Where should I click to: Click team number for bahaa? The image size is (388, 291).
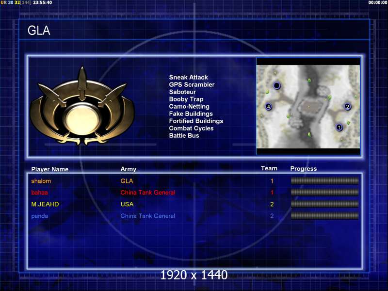click(x=272, y=193)
